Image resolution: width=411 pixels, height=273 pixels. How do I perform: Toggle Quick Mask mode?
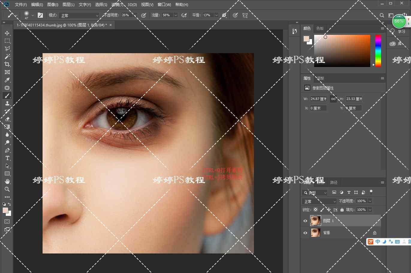[x=7, y=221]
